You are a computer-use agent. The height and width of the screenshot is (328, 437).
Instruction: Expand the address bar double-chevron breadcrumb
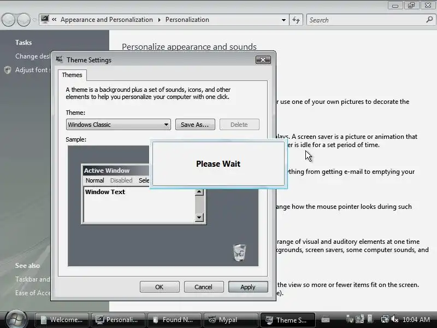click(54, 20)
